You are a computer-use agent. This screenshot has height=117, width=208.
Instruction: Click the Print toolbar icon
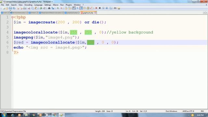25,8
